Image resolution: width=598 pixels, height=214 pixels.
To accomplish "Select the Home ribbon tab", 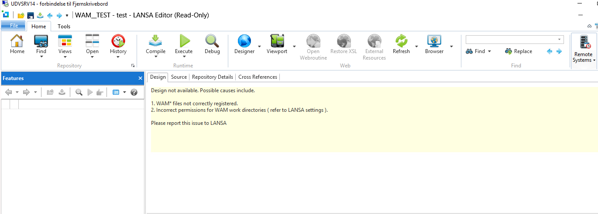I will coord(39,27).
